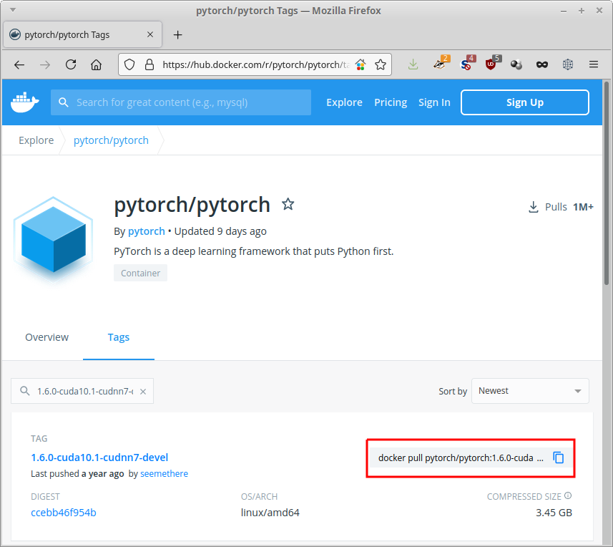Open Explore in the top navigation
The image size is (613, 547).
pyautogui.click(x=345, y=102)
